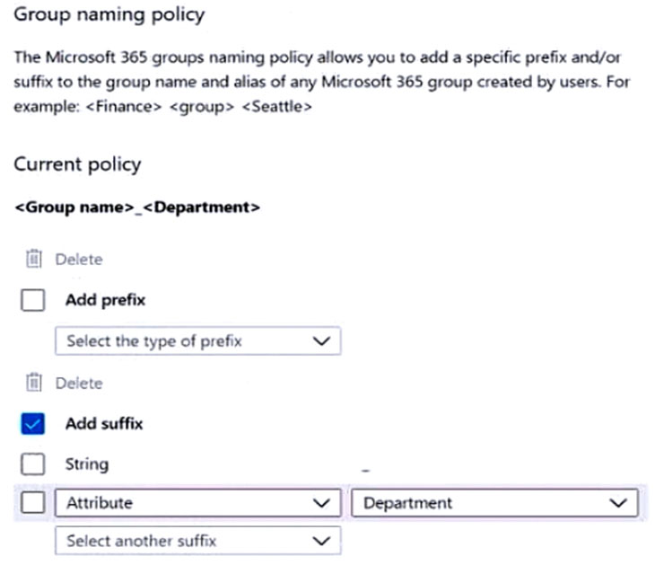
Task: Select the checkbox beside the Attribute row
Action: point(32,503)
